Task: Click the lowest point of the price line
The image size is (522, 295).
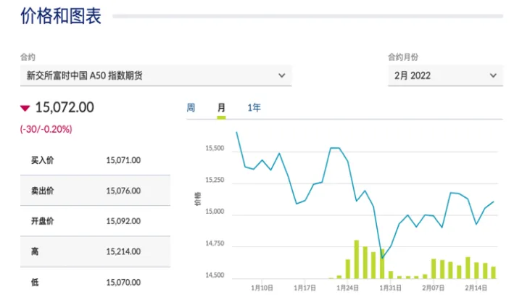Action: click(382, 258)
